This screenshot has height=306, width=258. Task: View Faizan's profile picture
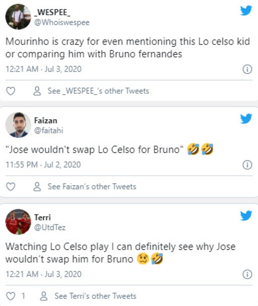point(18,125)
